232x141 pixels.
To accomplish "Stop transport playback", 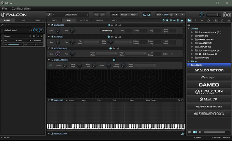I will [x=176, y=14].
